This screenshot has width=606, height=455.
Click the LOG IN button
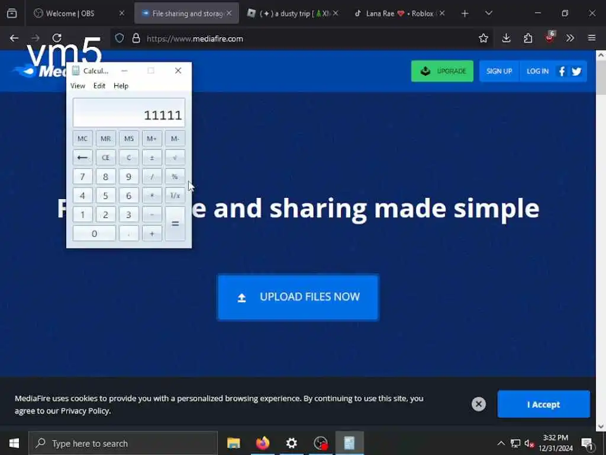pyautogui.click(x=537, y=71)
